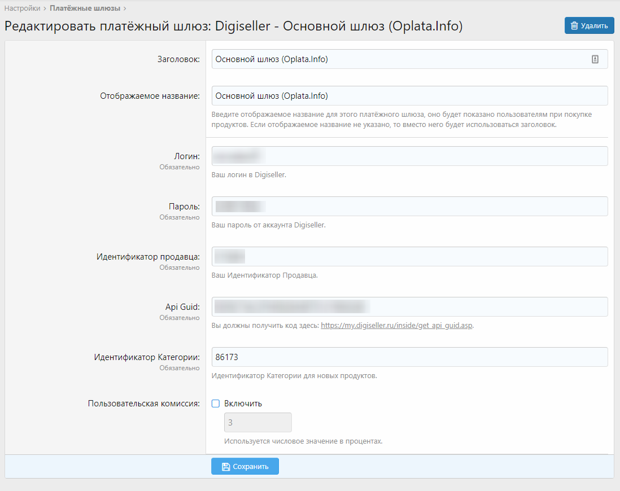Click hint Ваш Идентификатор Продавца
Screen dimensions: 620x491
(264, 275)
